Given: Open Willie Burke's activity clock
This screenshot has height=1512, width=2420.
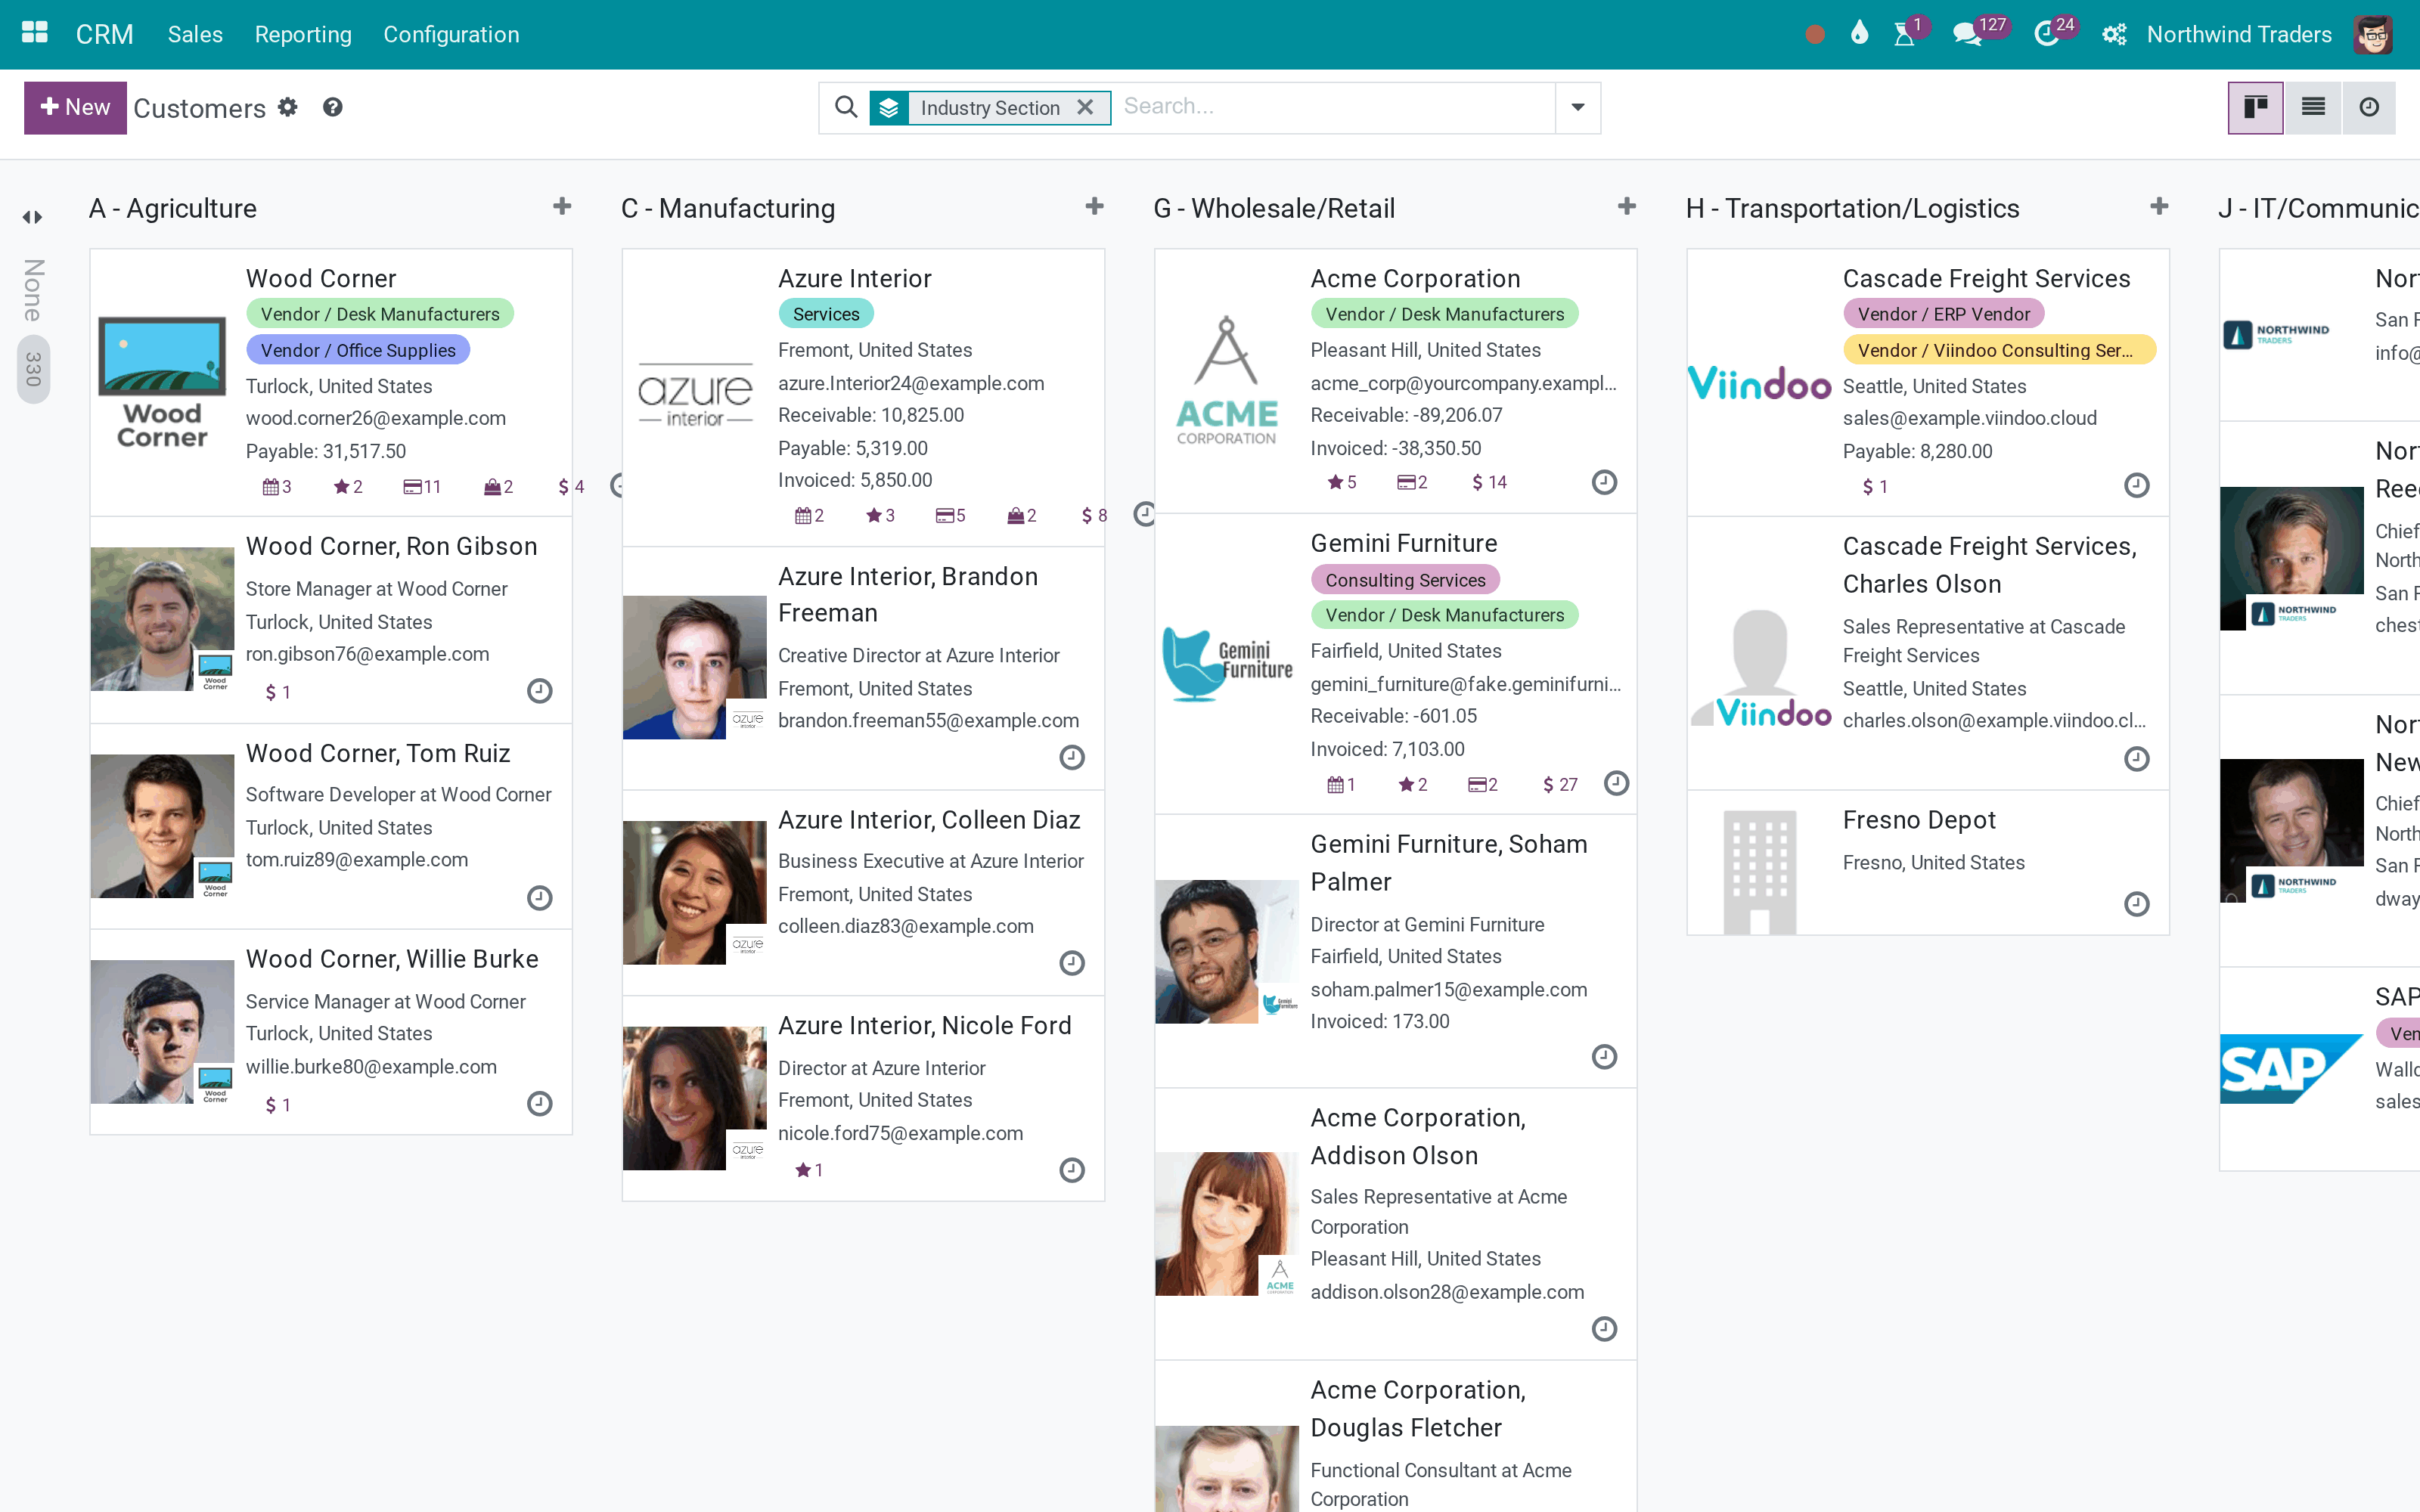Looking at the screenshot, I should coord(539,1104).
